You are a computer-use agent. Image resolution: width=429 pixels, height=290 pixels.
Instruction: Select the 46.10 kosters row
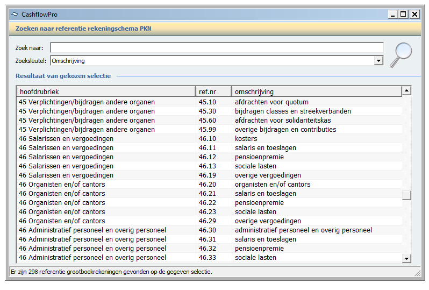[x=209, y=139]
